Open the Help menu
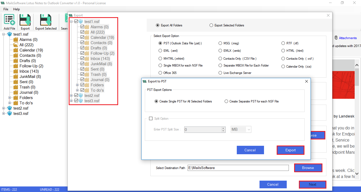 coord(16,9)
